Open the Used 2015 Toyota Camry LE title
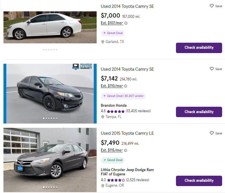The width and height of the screenshot is (225, 193). point(127,133)
